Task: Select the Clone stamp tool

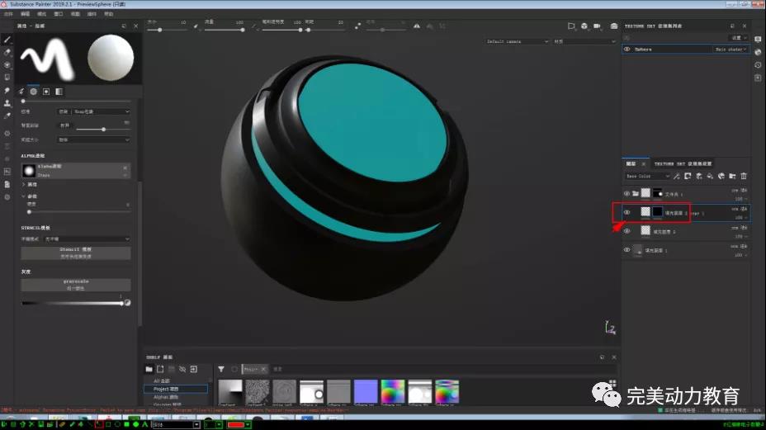Action: (7, 103)
